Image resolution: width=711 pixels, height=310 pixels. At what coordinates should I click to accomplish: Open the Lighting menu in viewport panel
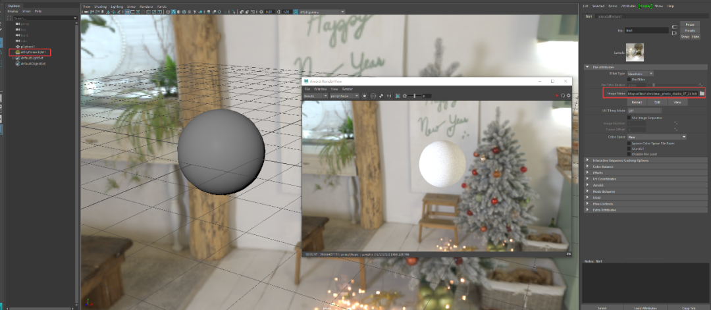(117, 7)
